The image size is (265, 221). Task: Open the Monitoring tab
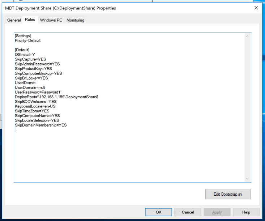[75, 20]
